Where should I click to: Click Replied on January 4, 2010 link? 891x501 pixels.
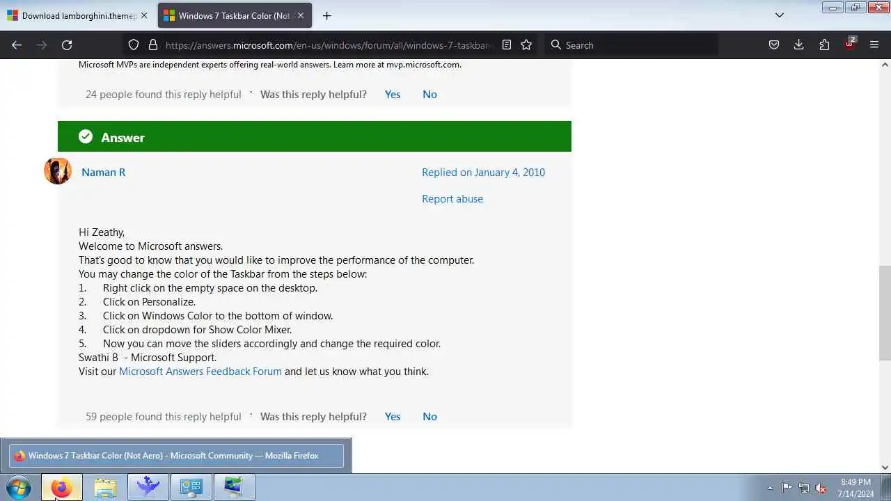483,172
